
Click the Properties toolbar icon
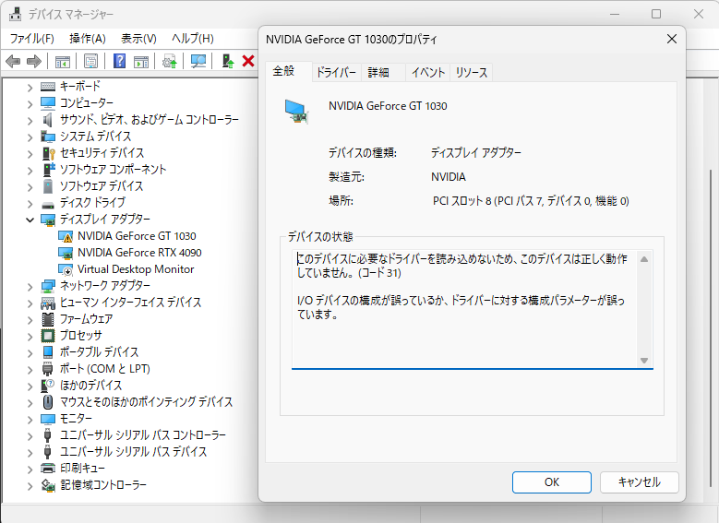(x=90, y=61)
